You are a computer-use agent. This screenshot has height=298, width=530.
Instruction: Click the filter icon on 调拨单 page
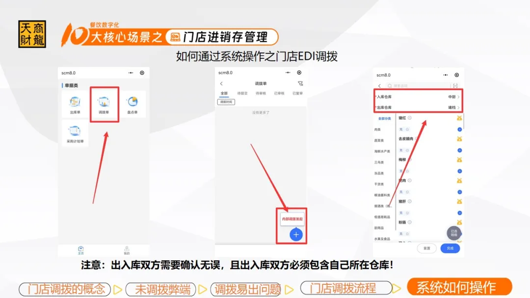(x=300, y=84)
